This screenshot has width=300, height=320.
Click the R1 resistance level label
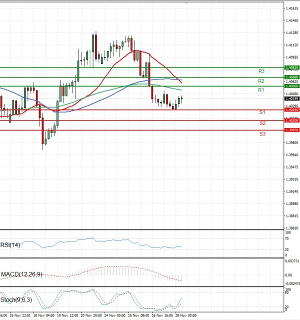click(x=261, y=90)
